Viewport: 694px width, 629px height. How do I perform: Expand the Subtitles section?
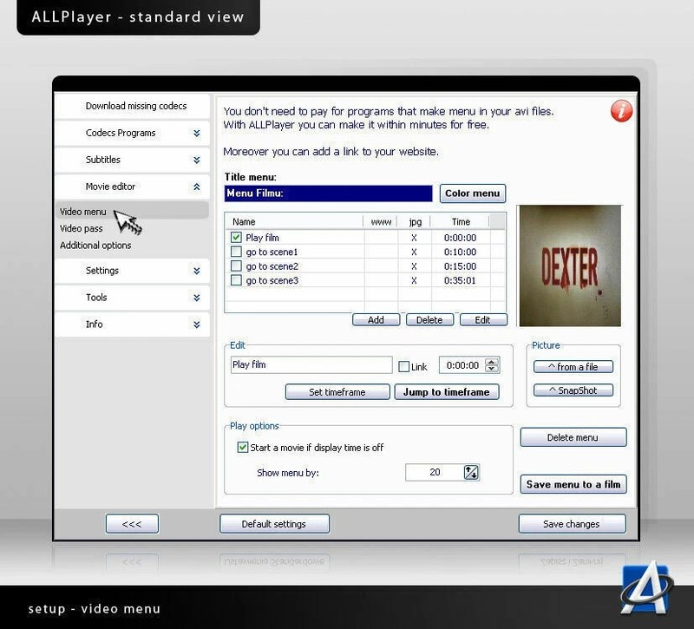(197, 160)
